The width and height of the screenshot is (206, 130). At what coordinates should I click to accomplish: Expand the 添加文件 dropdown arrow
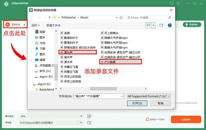coord(24,24)
